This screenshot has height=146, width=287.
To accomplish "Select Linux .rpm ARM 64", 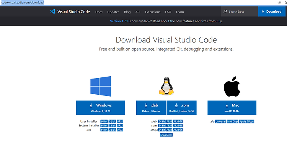I will coord(178,125).
